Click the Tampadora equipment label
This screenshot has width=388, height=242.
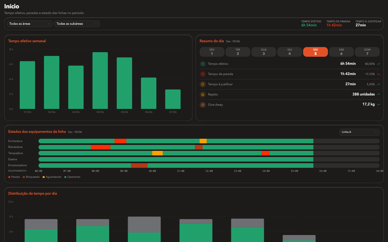pyautogui.click(x=16, y=153)
